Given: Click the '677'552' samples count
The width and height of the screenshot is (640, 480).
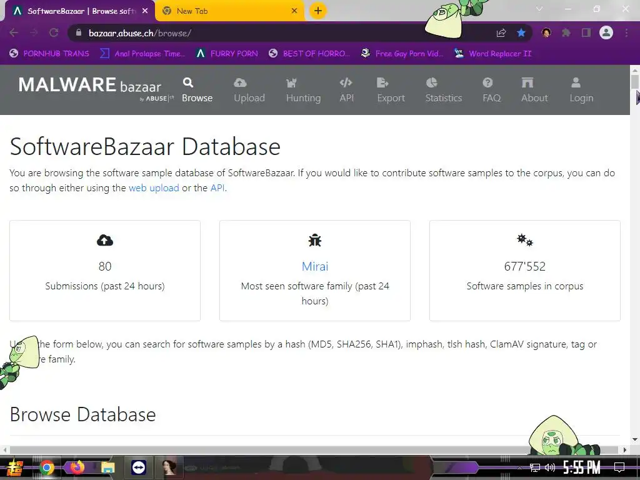Looking at the screenshot, I should 524,266.
